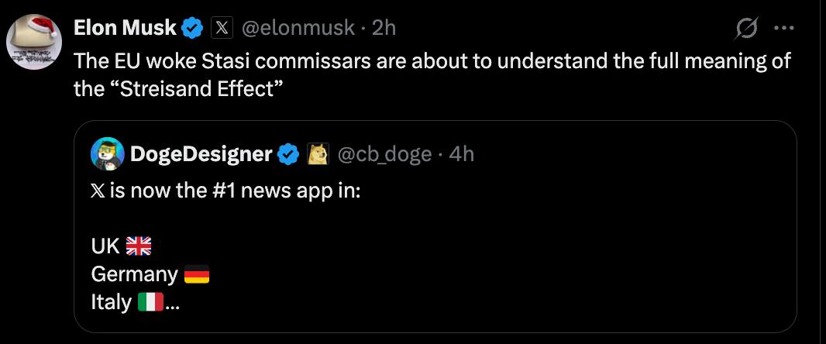The width and height of the screenshot is (826, 344).
Task: Click the Germany flag emoji
Action: 197,274
